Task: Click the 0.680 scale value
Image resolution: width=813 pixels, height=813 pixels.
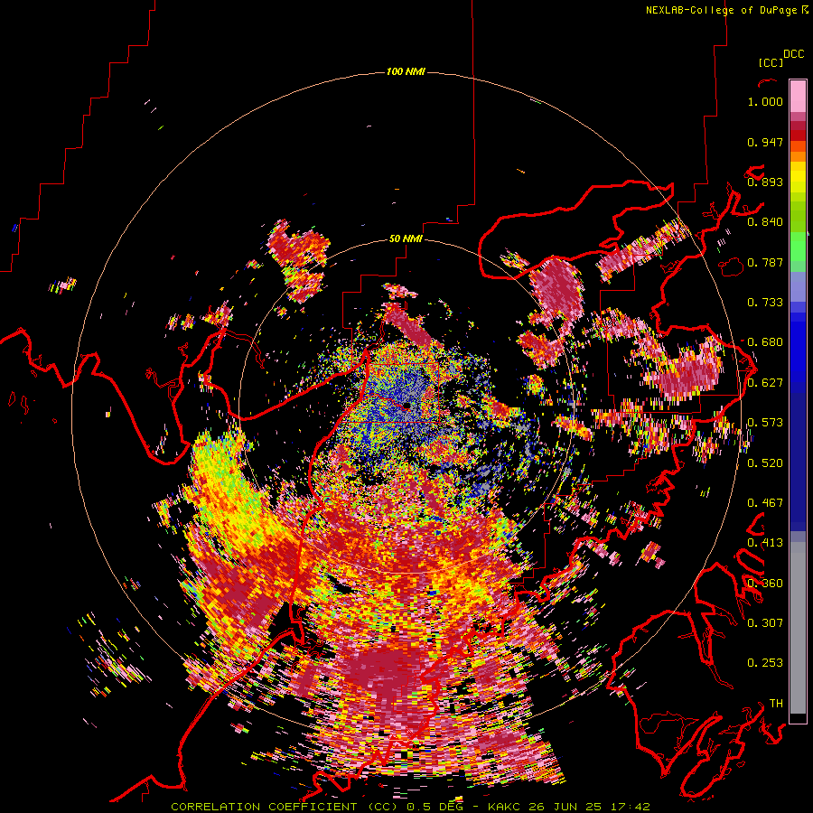Action: point(765,342)
